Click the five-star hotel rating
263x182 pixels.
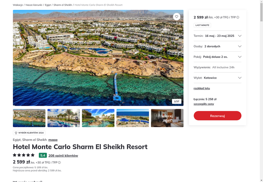[24, 155]
